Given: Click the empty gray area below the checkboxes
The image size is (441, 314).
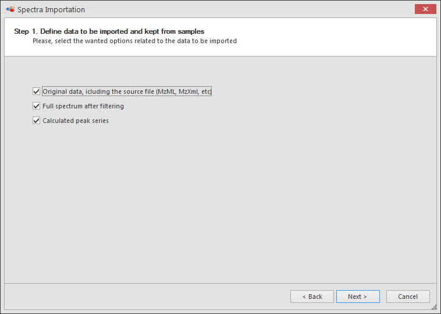Looking at the screenshot, I should point(221,203).
